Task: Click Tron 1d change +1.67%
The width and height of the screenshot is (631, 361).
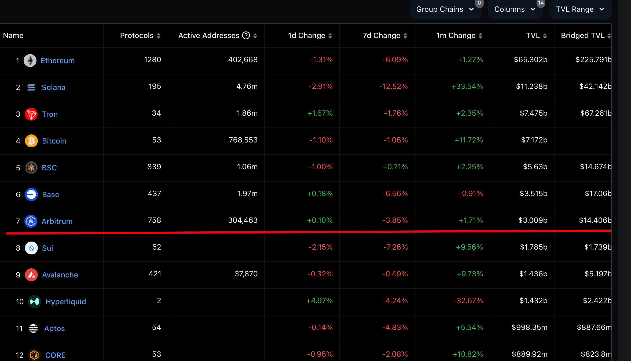Action: pyautogui.click(x=320, y=113)
